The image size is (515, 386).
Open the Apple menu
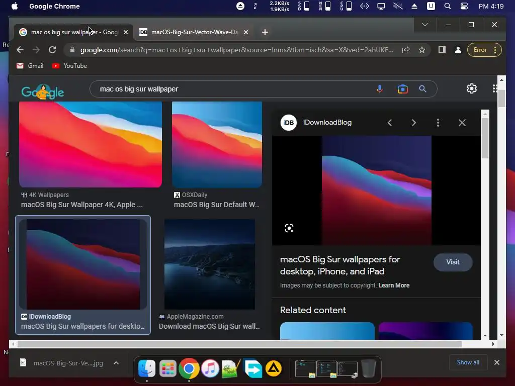tap(15, 6)
